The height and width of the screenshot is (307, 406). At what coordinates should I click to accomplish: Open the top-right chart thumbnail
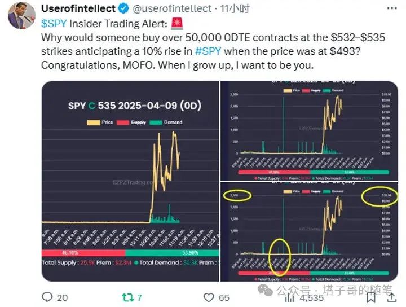[x=309, y=131]
